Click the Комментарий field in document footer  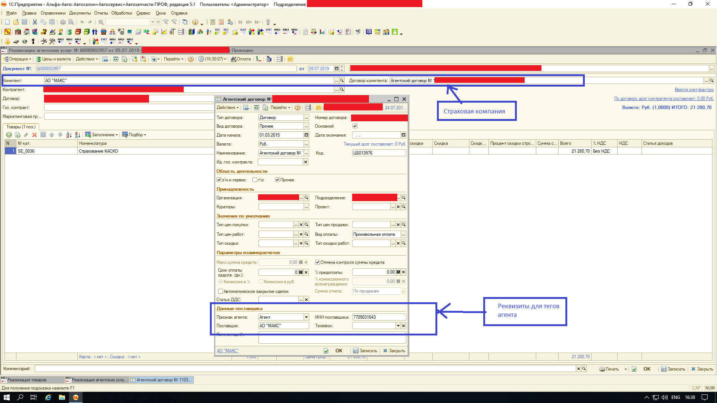tap(305, 369)
